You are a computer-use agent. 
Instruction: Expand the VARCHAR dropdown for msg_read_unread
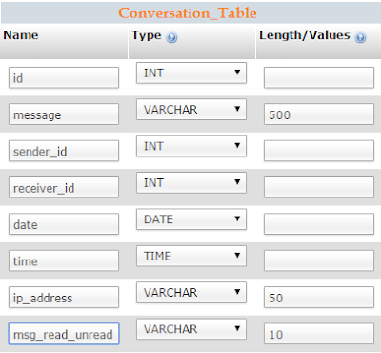[x=191, y=329]
